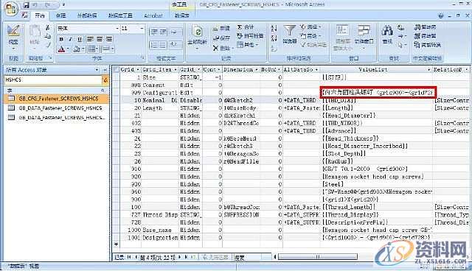Open font color dropdown arrow
Viewport: 472px width, 271px height.
(68, 49)
